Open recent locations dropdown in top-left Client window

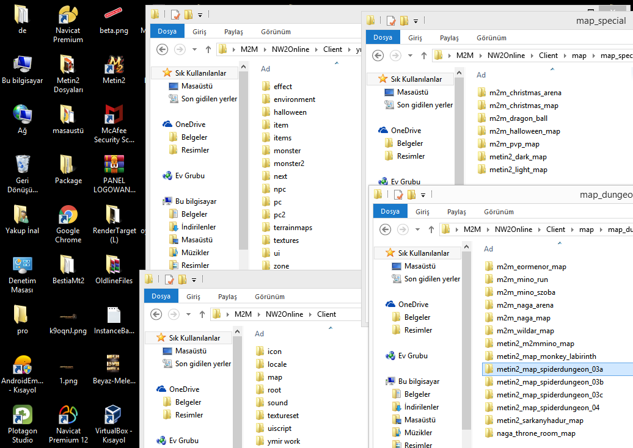[194, 49]
